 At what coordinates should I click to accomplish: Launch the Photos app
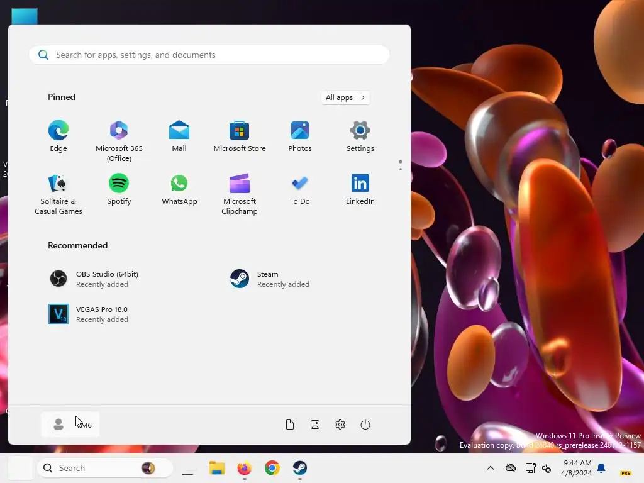tap(300, 137)
